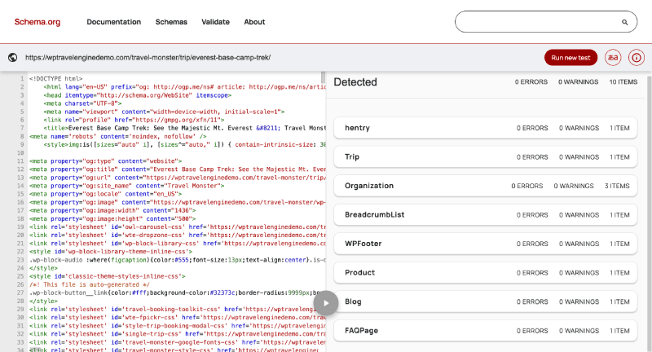Viewport: 652px width, 352px height.
Task: Open the Documentation menu
Action: [113, 22]
